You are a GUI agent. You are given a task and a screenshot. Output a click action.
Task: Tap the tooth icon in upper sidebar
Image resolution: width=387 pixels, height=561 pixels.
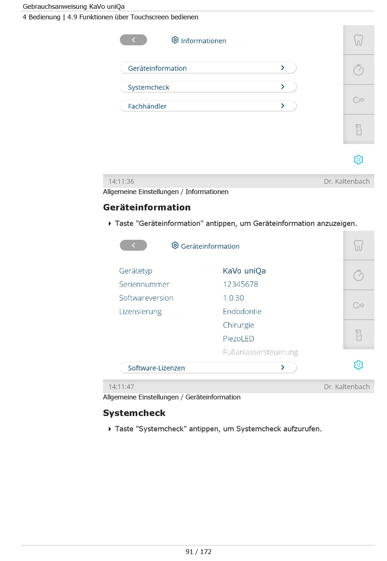pos(358,40)
